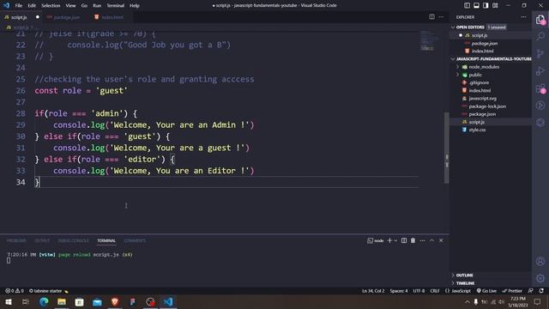Viewport: 549px width, 309px height.
Task: Open the Go menu
Action: (84, 6)
